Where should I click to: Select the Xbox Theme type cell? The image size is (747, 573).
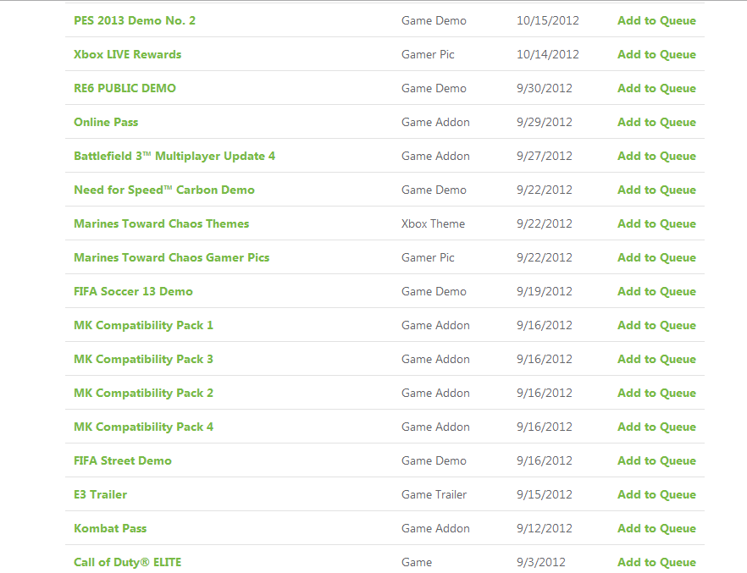point(433,223)
